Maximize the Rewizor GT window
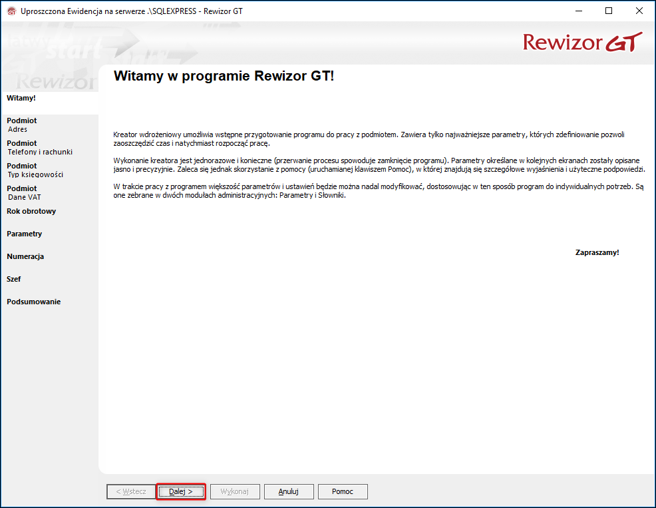 (609, 11)
